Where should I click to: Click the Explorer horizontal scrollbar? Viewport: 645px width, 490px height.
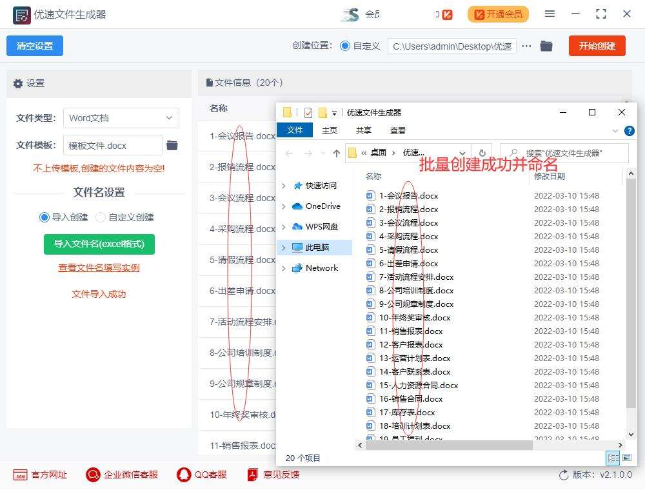click(449, 446)
